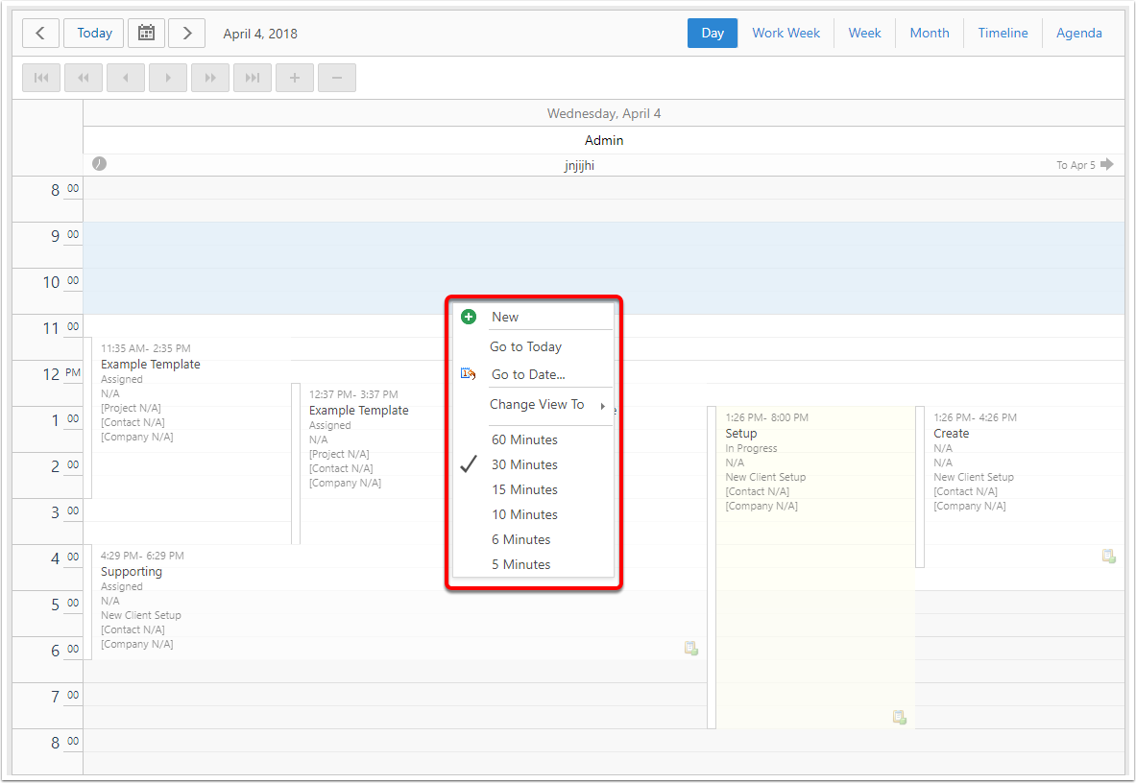
Task: Switch to the Week view
Action: (864, 34)
